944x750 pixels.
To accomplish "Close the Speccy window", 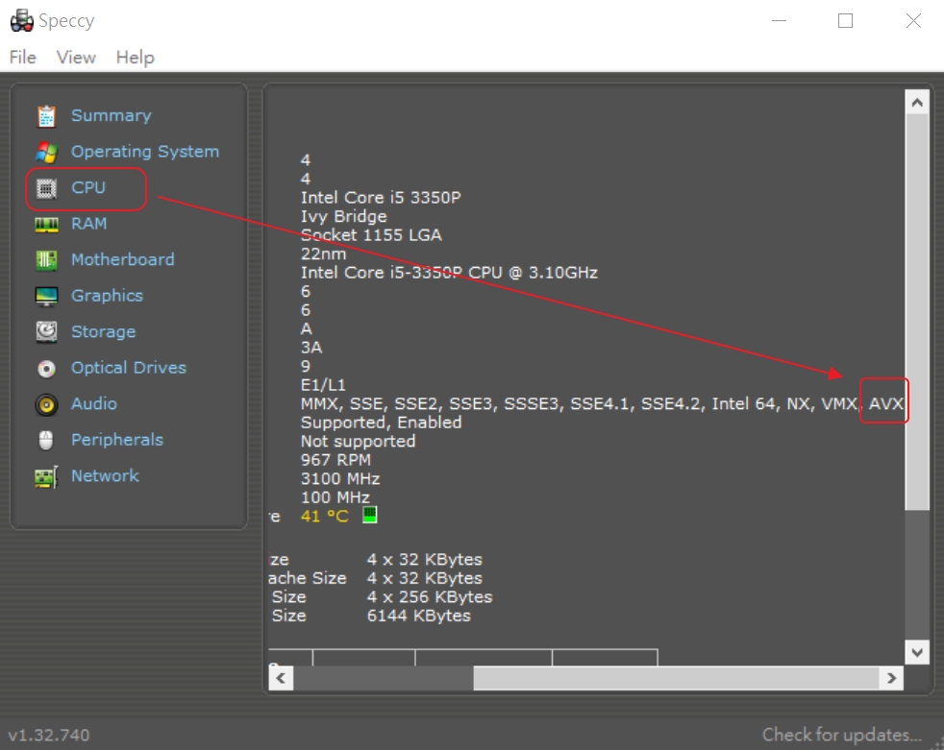I will tap(913, 20).
